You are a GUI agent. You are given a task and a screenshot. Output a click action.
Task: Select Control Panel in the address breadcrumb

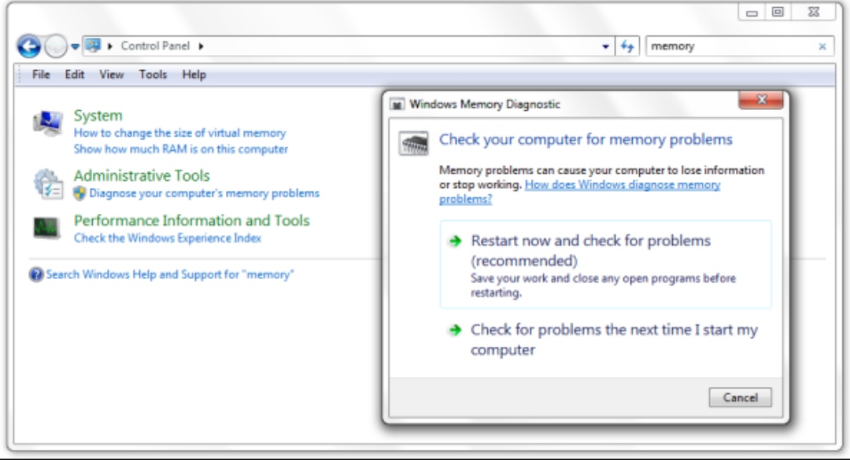(155, 46)
